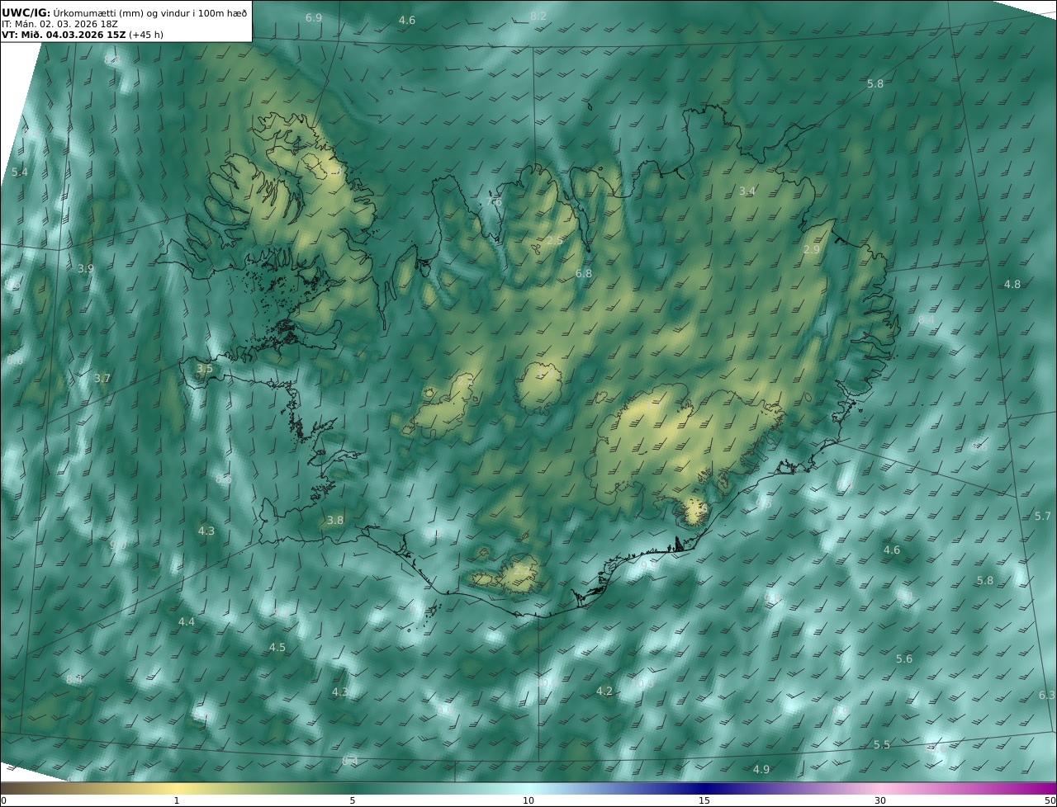Click the map value 3.4
Image resolution: width=1057 pixels, height=807 pixels.
point(747,191)
